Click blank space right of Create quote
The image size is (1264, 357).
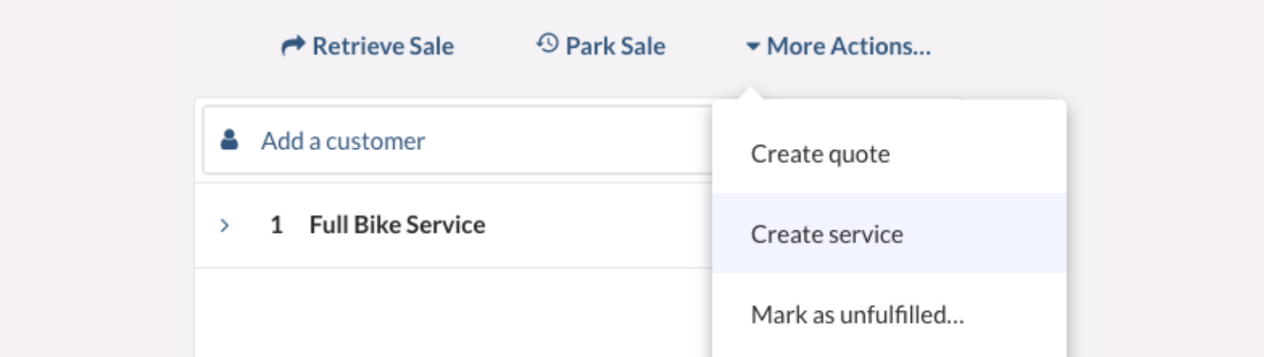pos(981,154)
